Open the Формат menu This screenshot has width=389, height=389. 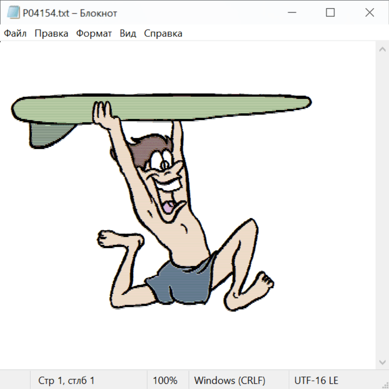(94, 34)
